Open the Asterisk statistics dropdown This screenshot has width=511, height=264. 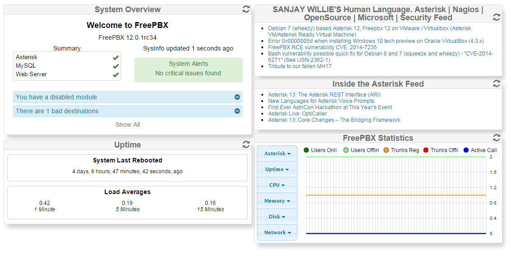277,153
